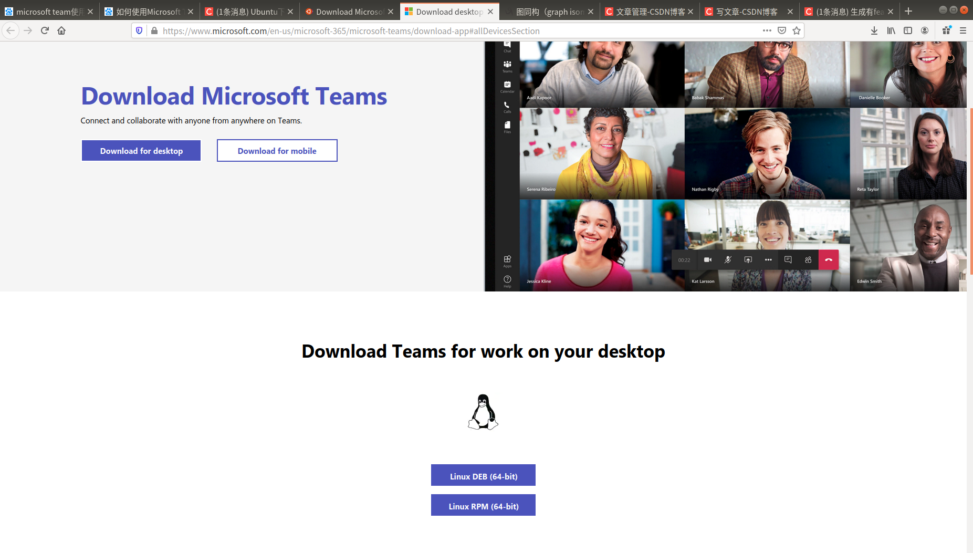973x553 pixels.
Task: Open Firefox hamburger menu
Action: pyautogui.click(x=963, y=31)
